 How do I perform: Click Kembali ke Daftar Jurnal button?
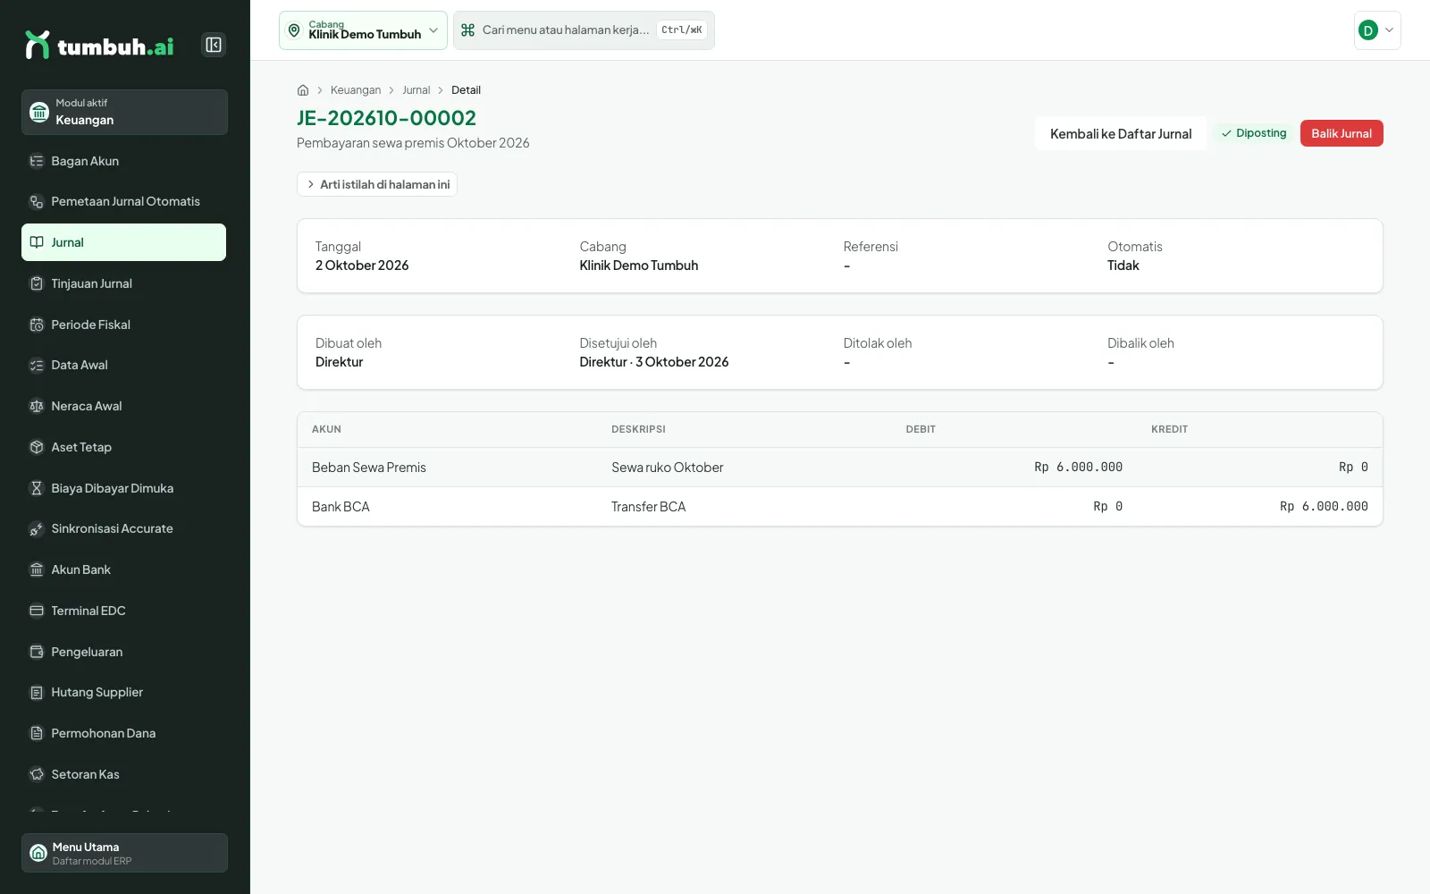[x=1121, y=133]
